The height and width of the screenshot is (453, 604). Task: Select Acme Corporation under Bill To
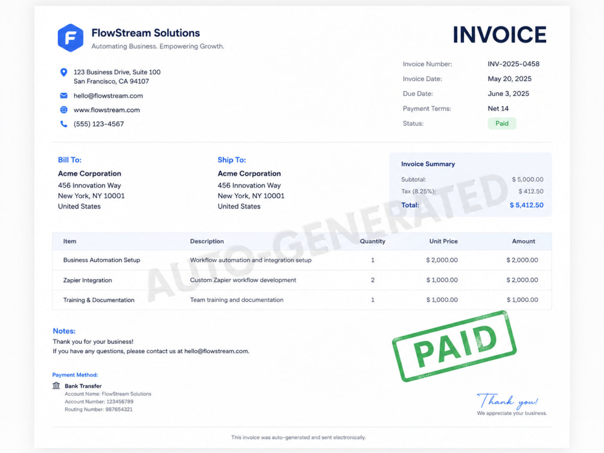pos(89,173)
